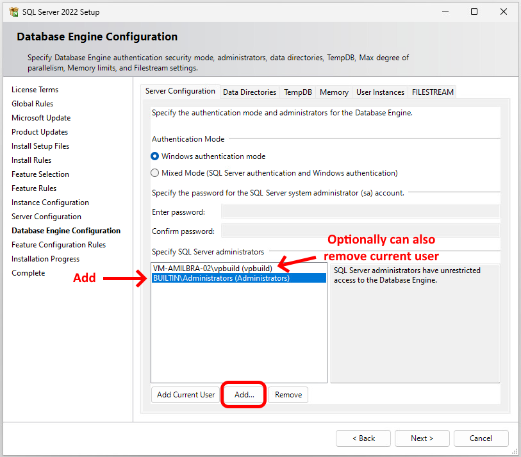The height and width of the screenshot is (457, 521).
Task: Click the SQL Server Setup title bar icon
Action: tap(13, 12)
